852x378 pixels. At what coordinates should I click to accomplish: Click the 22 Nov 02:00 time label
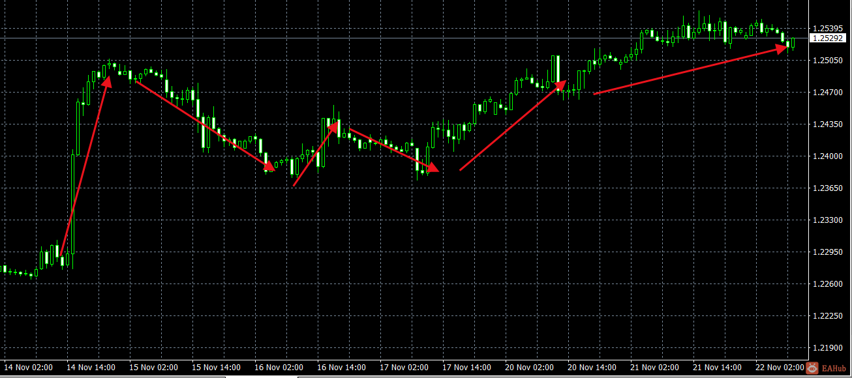pos(780,368)
